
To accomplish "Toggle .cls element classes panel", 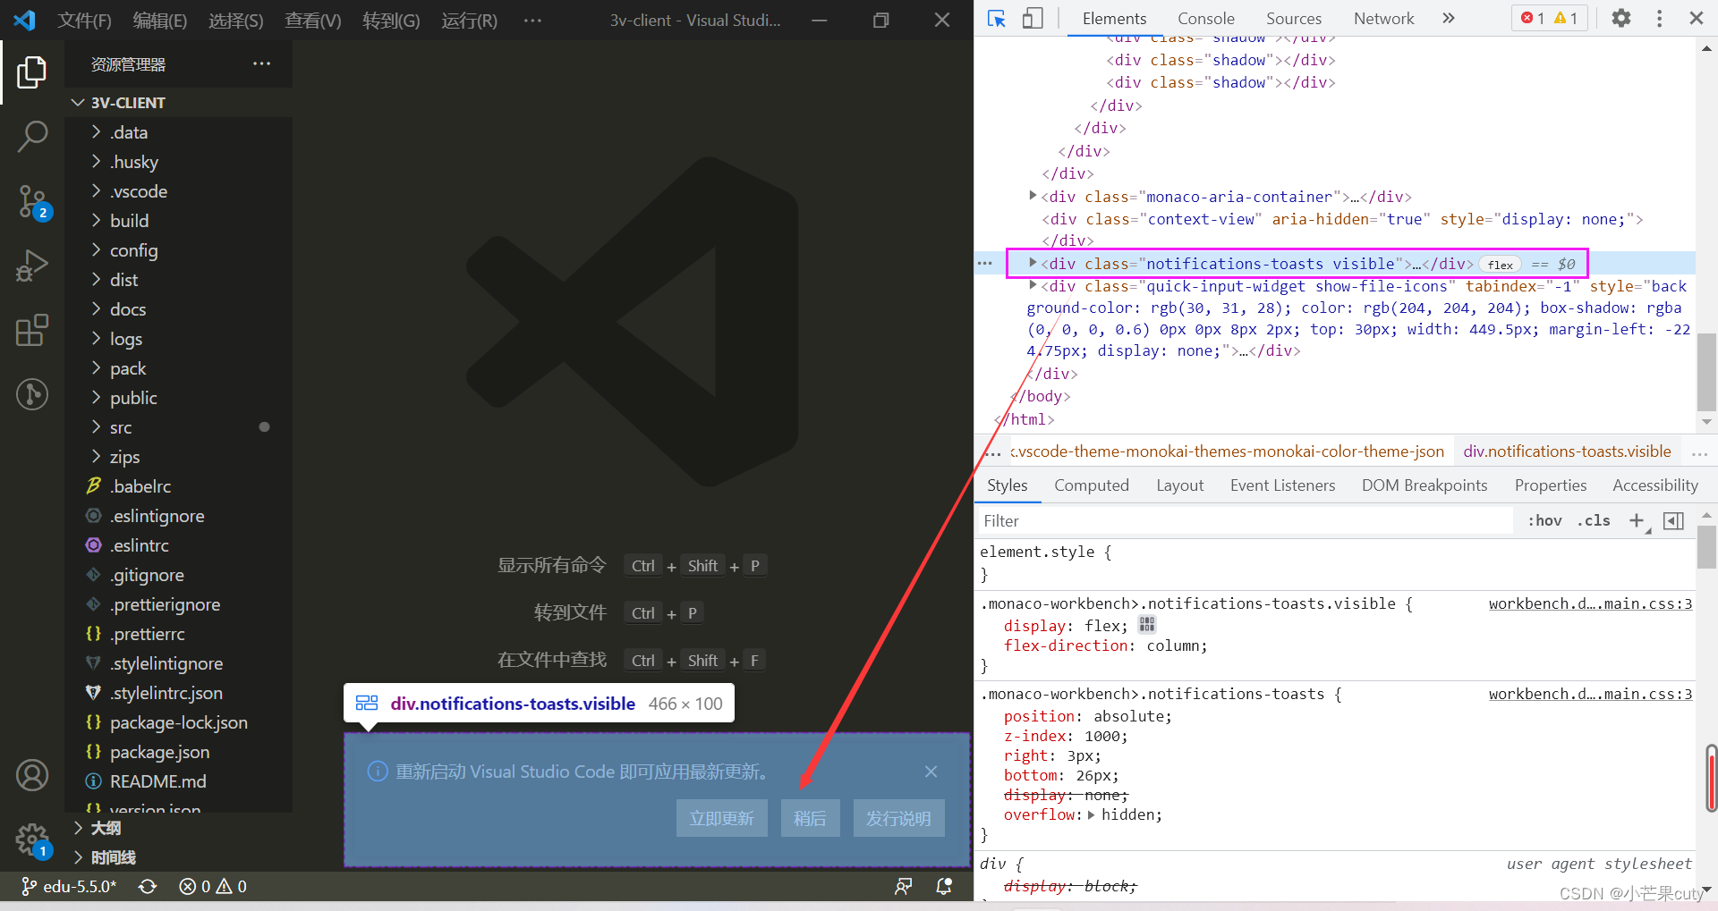I will click(1593, 520).
